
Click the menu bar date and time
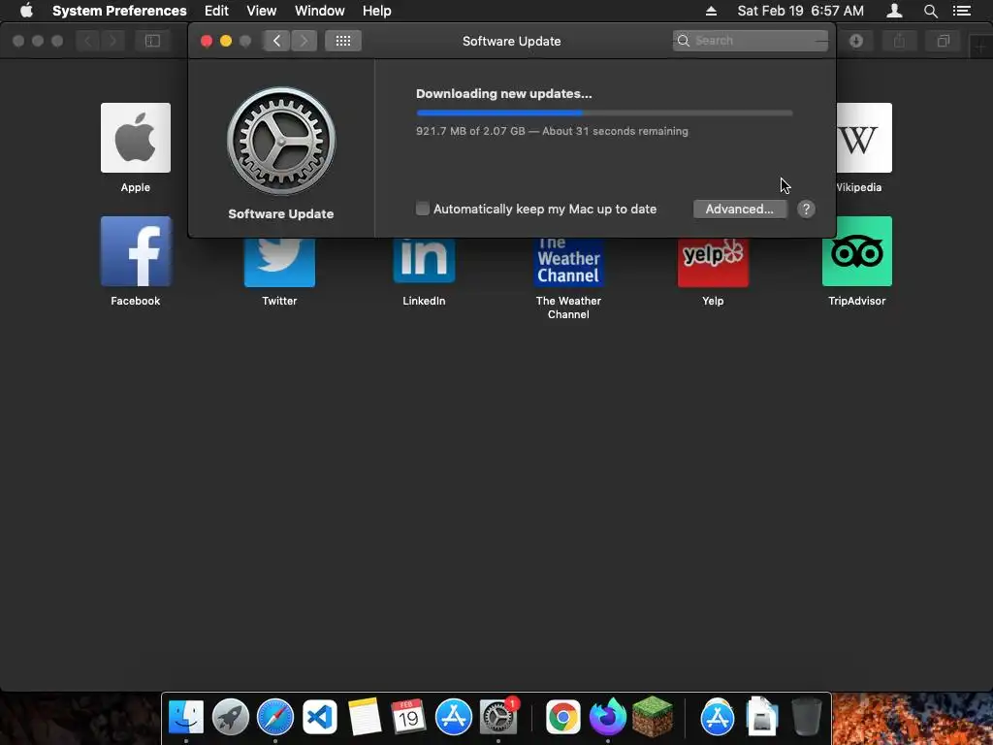800,11
